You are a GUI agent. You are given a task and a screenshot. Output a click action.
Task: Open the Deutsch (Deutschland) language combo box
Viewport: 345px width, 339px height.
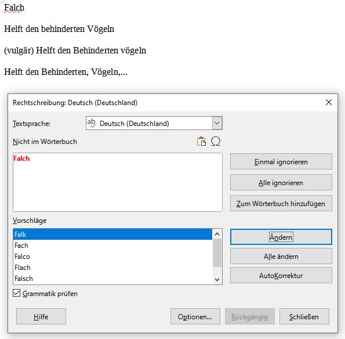click(154, 123)
